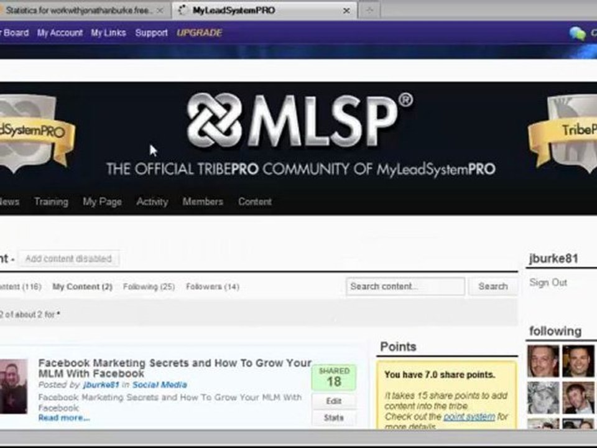Open the second-row right following avatar
The width and height of the screenshot is (597, 448).
click(578, 398)
